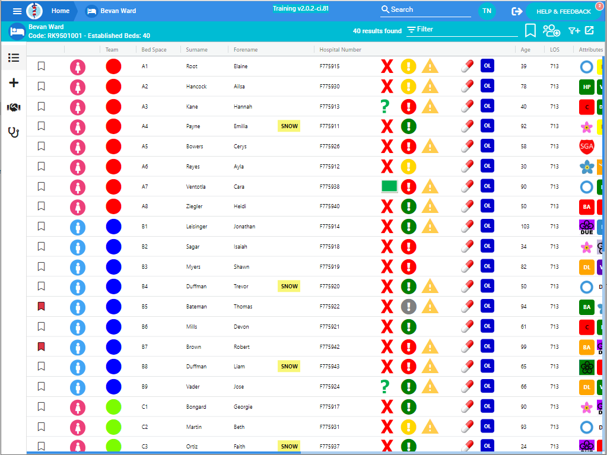607x455 pixels.
Task: Go to Home breadcrumb
Action: click(61, 11)
